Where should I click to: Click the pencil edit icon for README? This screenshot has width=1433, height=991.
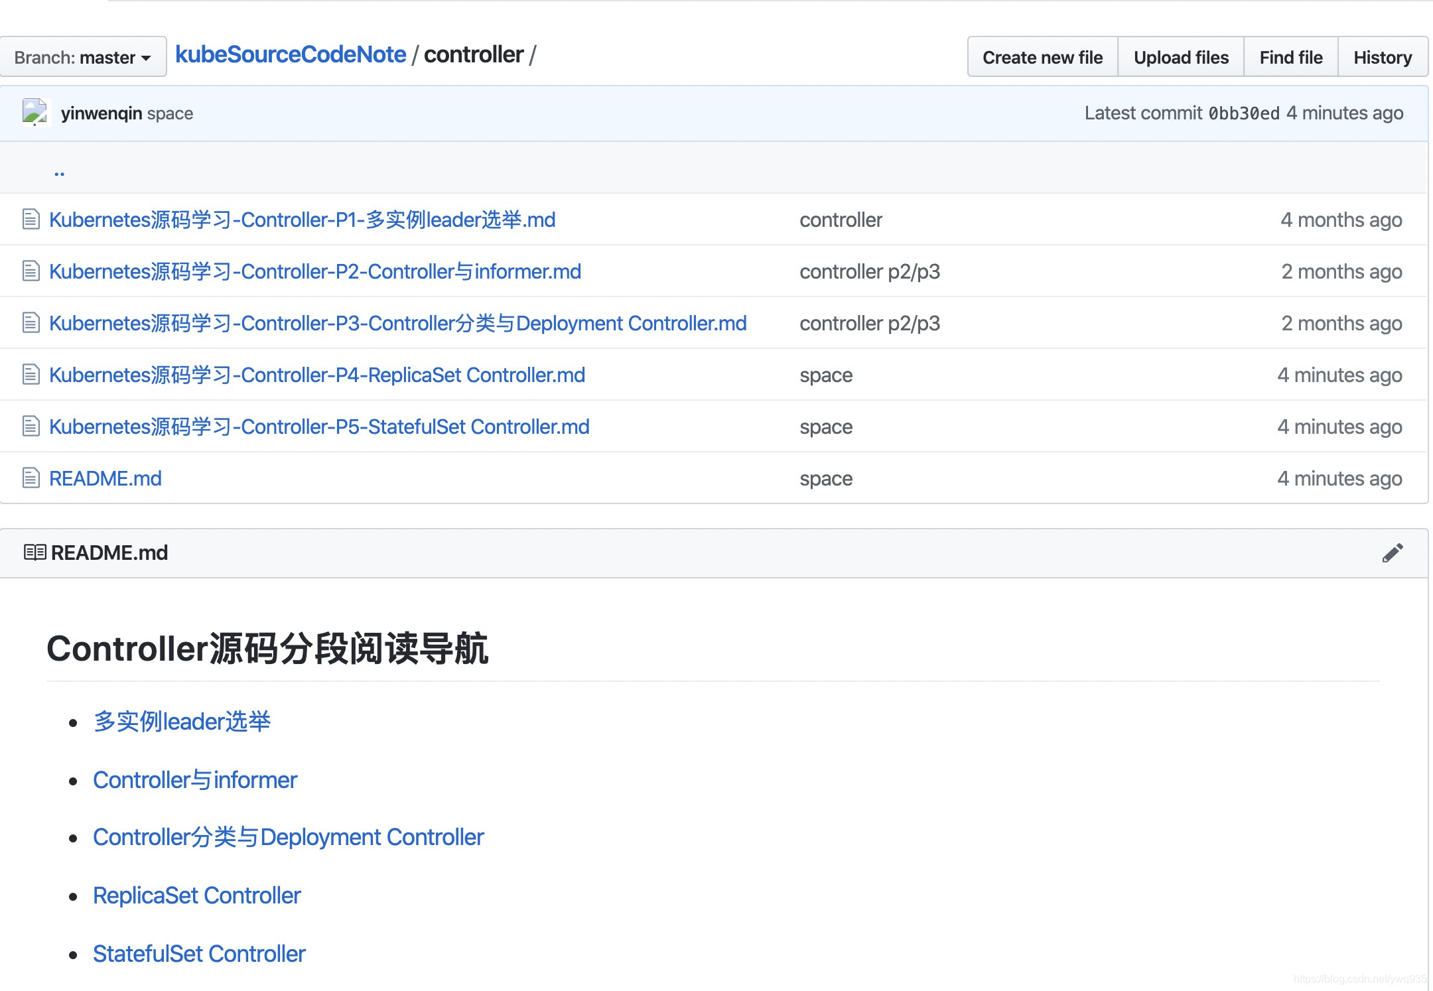tap(1393, 553)
